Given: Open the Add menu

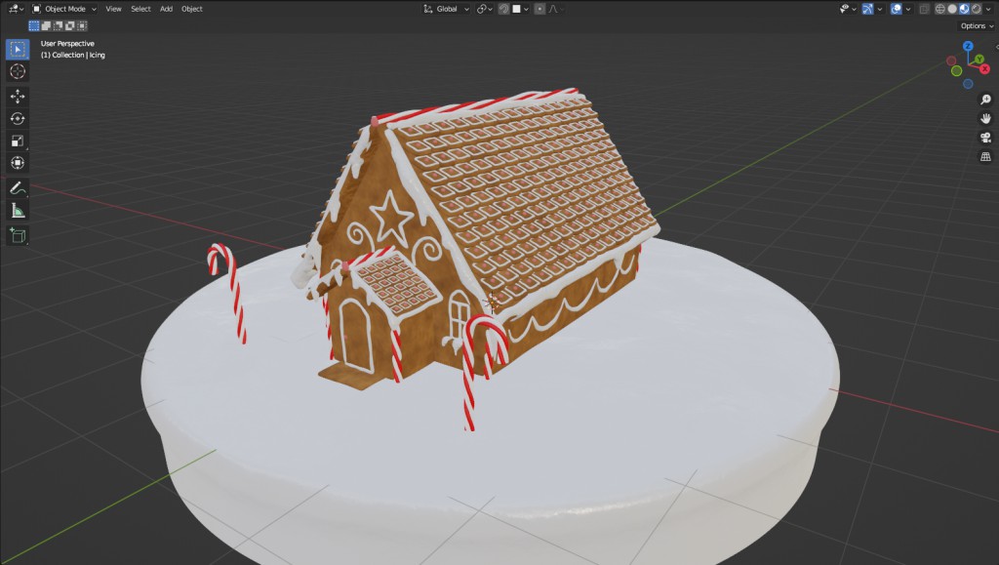Looking at the screenshot, I should [166, 9].
